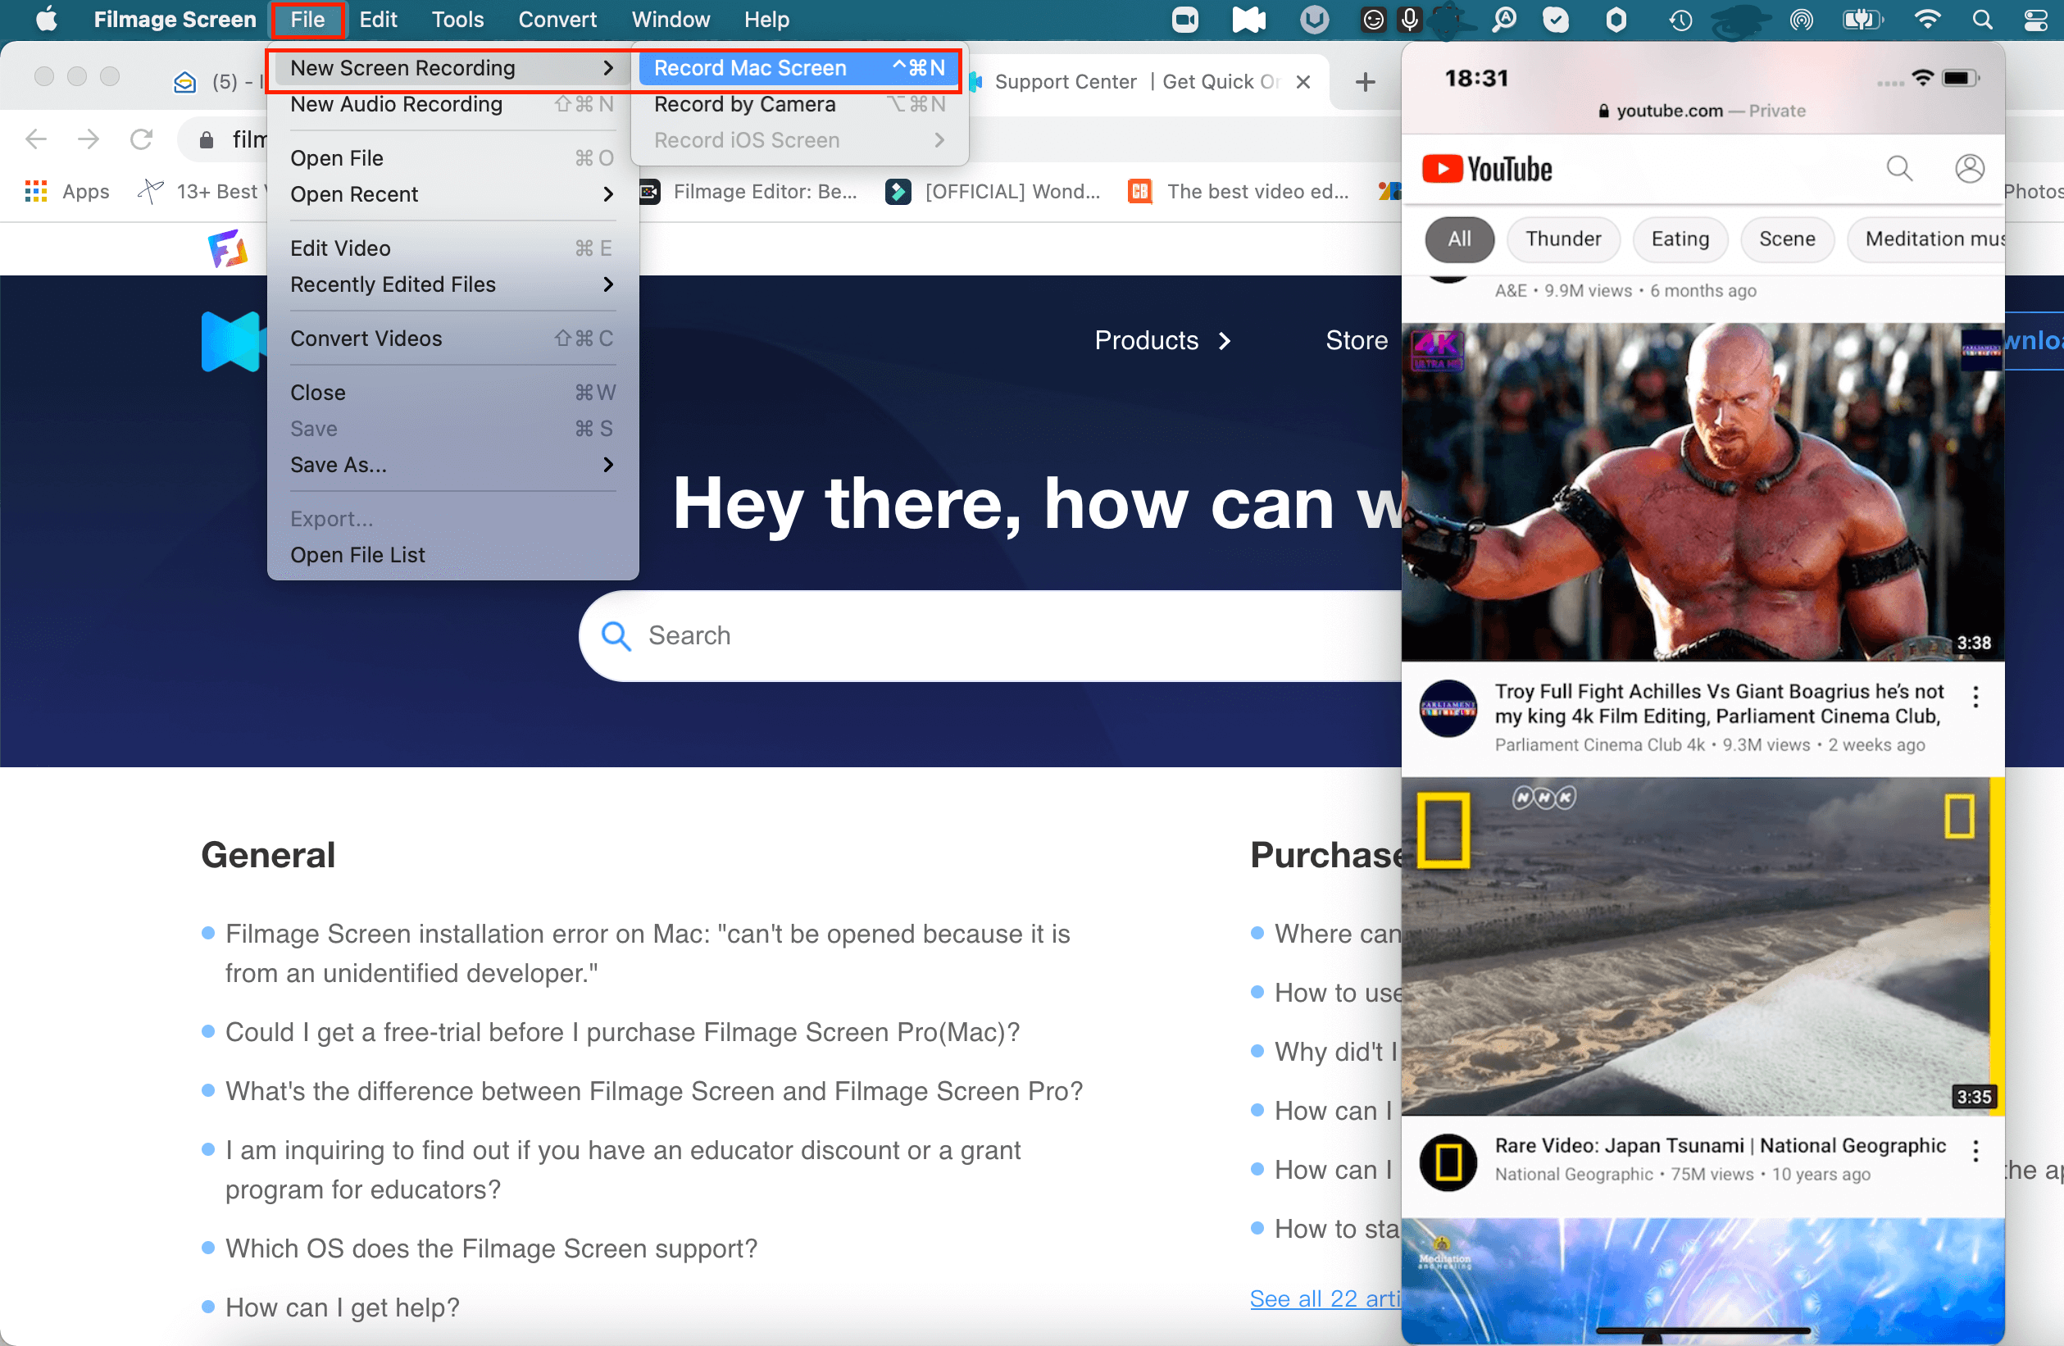The height and width of the screenshot is (1346, 2064).
Task: Click the emoji smiley menu bar icon
Action: pyautogui.click(x=1373, y=19)
